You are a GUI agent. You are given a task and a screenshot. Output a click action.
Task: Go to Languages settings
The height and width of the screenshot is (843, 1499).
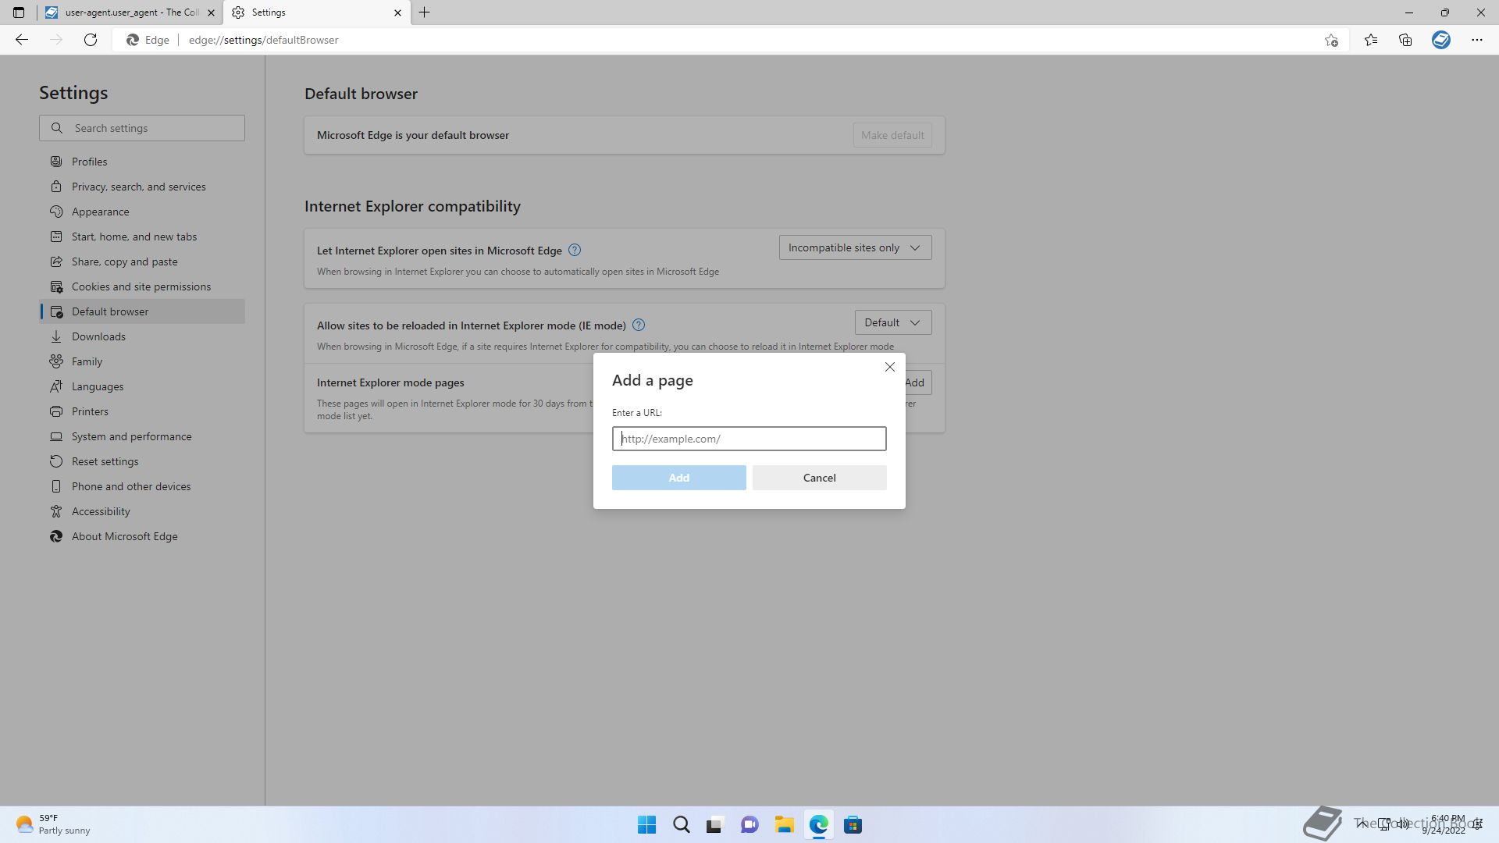click(142, 386)
